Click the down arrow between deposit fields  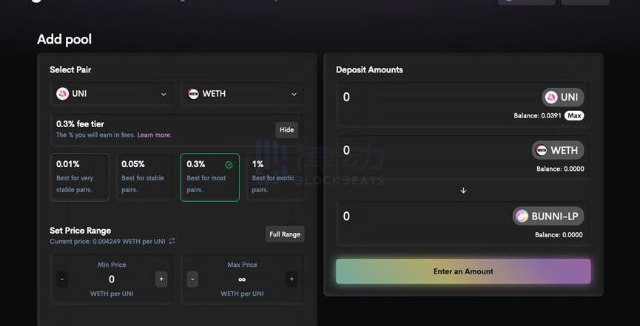coord(463,190)
